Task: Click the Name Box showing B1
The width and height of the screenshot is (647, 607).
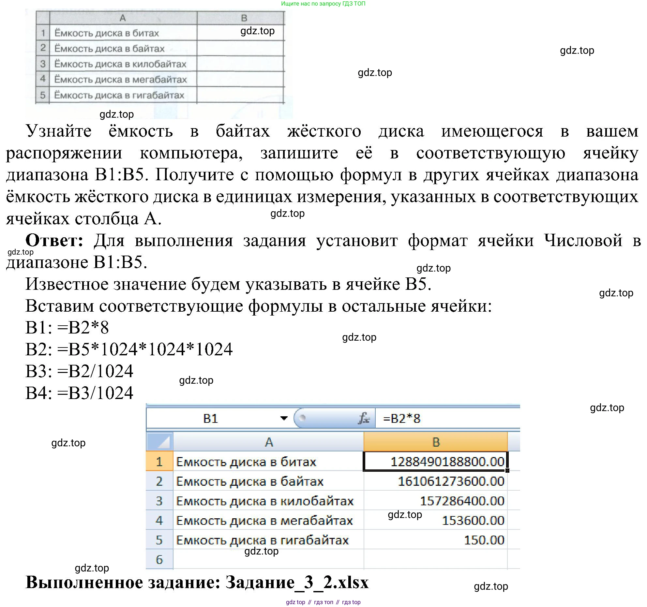Action: coord(210,418)
